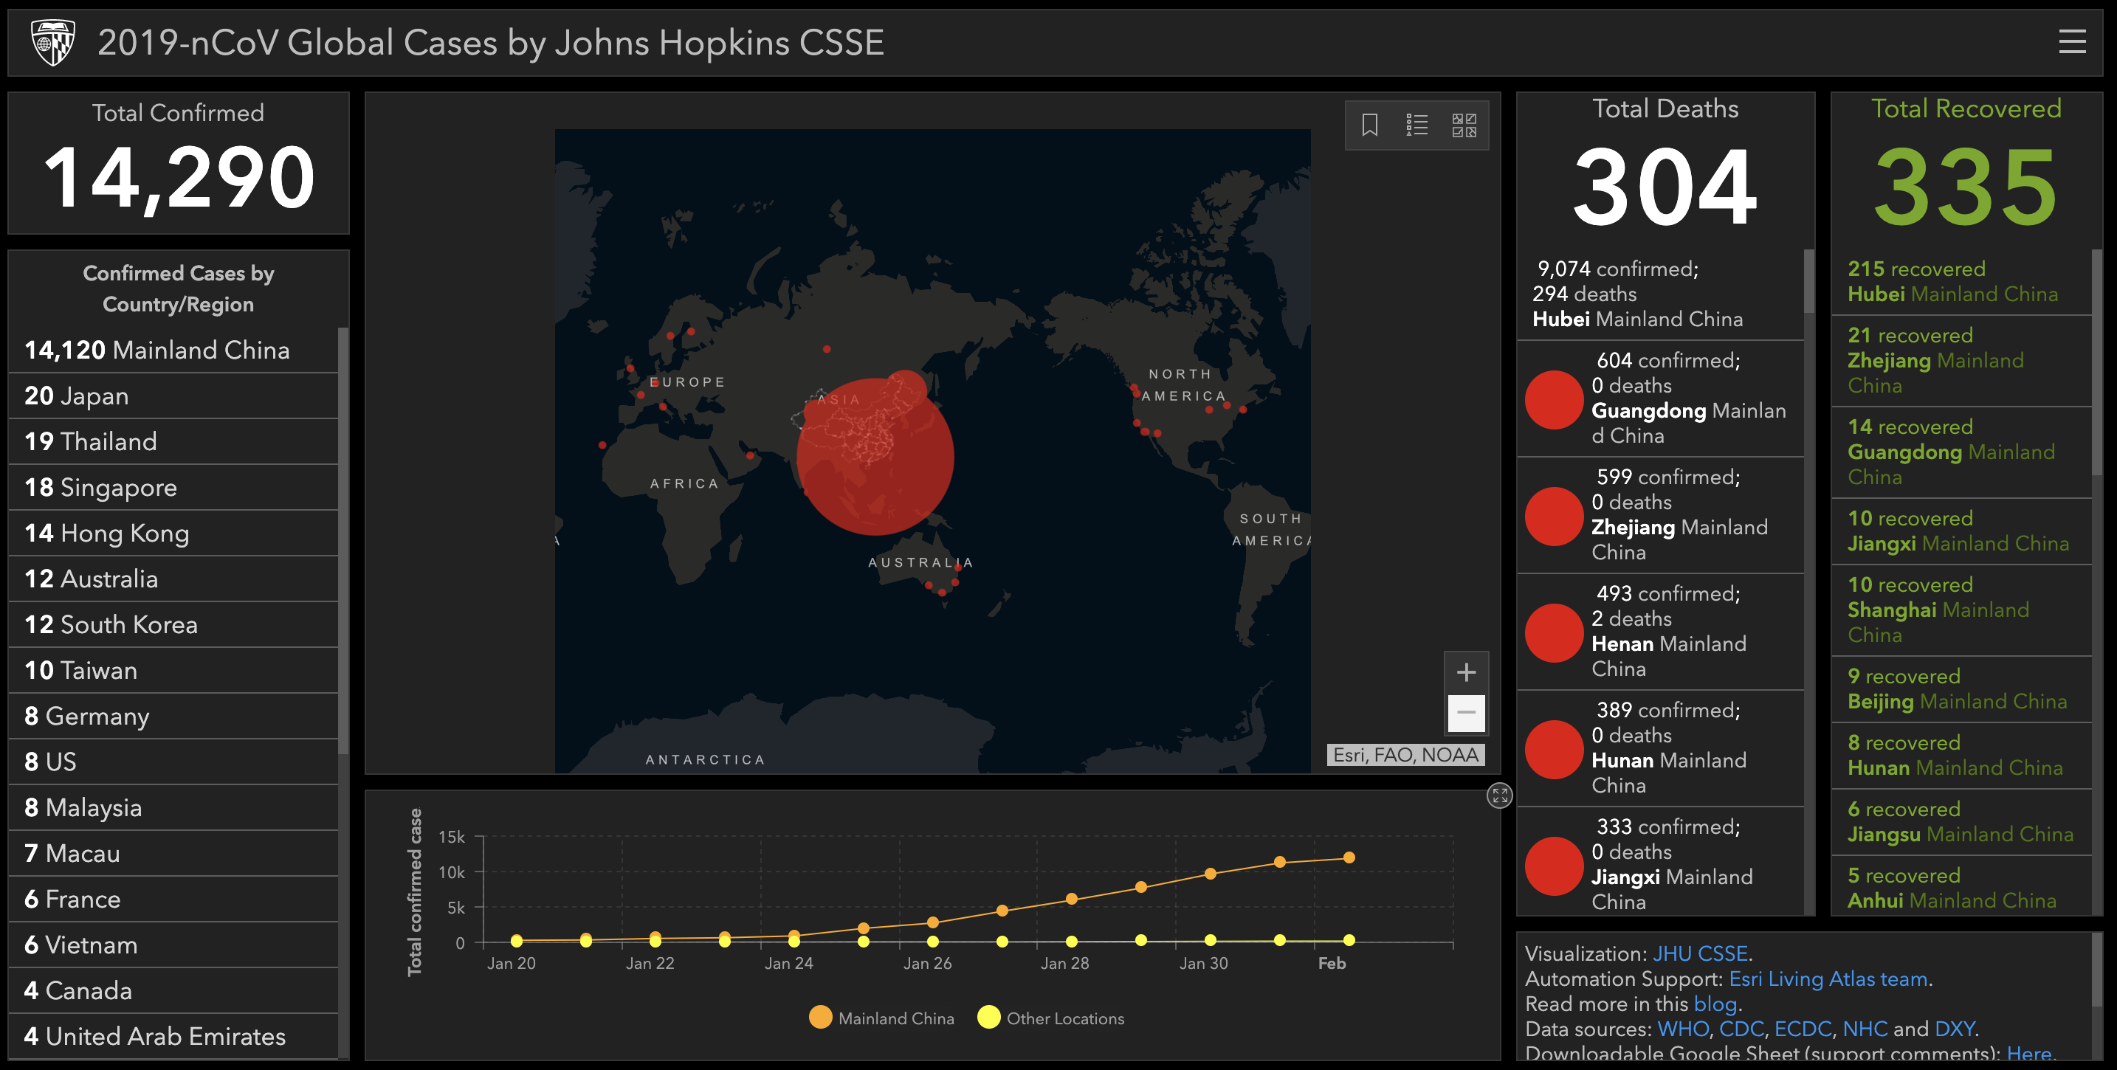Select the 8 Germany row
Image resolution: width=2117 pixels, height=1070 pixels.
[173, 717]
